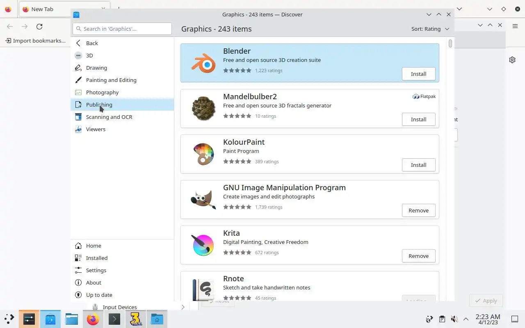Screen dimensions: 525x328
Task: Open Input Devices row in System Settings
Action: [x=139, y=307]
